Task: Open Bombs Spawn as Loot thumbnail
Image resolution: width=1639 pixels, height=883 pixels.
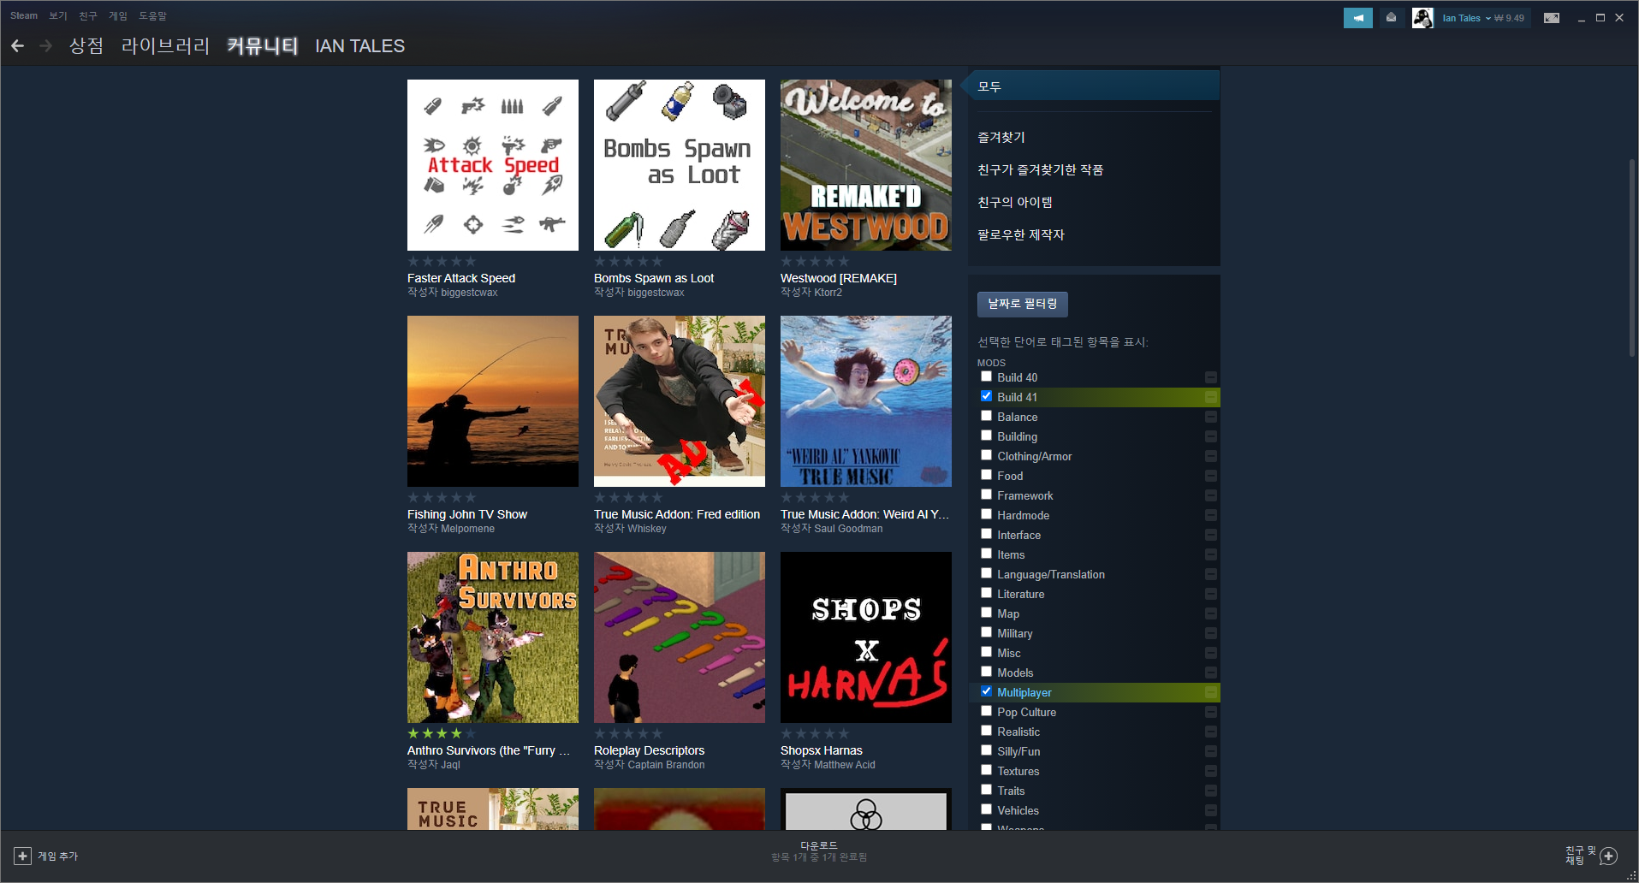Action: click(680, 165)
